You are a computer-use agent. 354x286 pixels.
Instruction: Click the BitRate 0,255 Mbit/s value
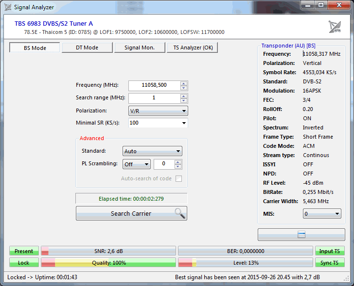[318, 192]
